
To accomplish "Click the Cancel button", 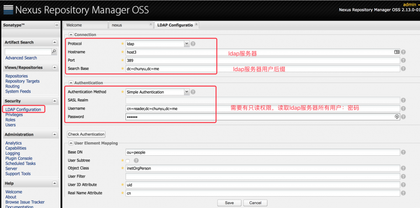I will [x=255, y=203].
